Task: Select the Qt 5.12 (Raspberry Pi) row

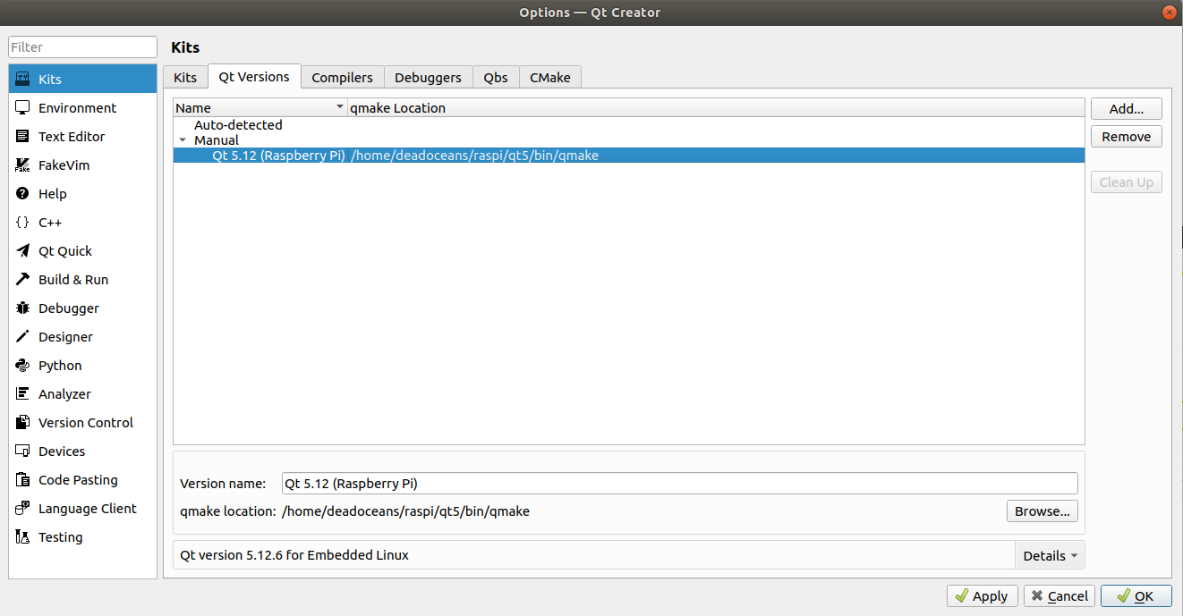Action: click(629, 156)
